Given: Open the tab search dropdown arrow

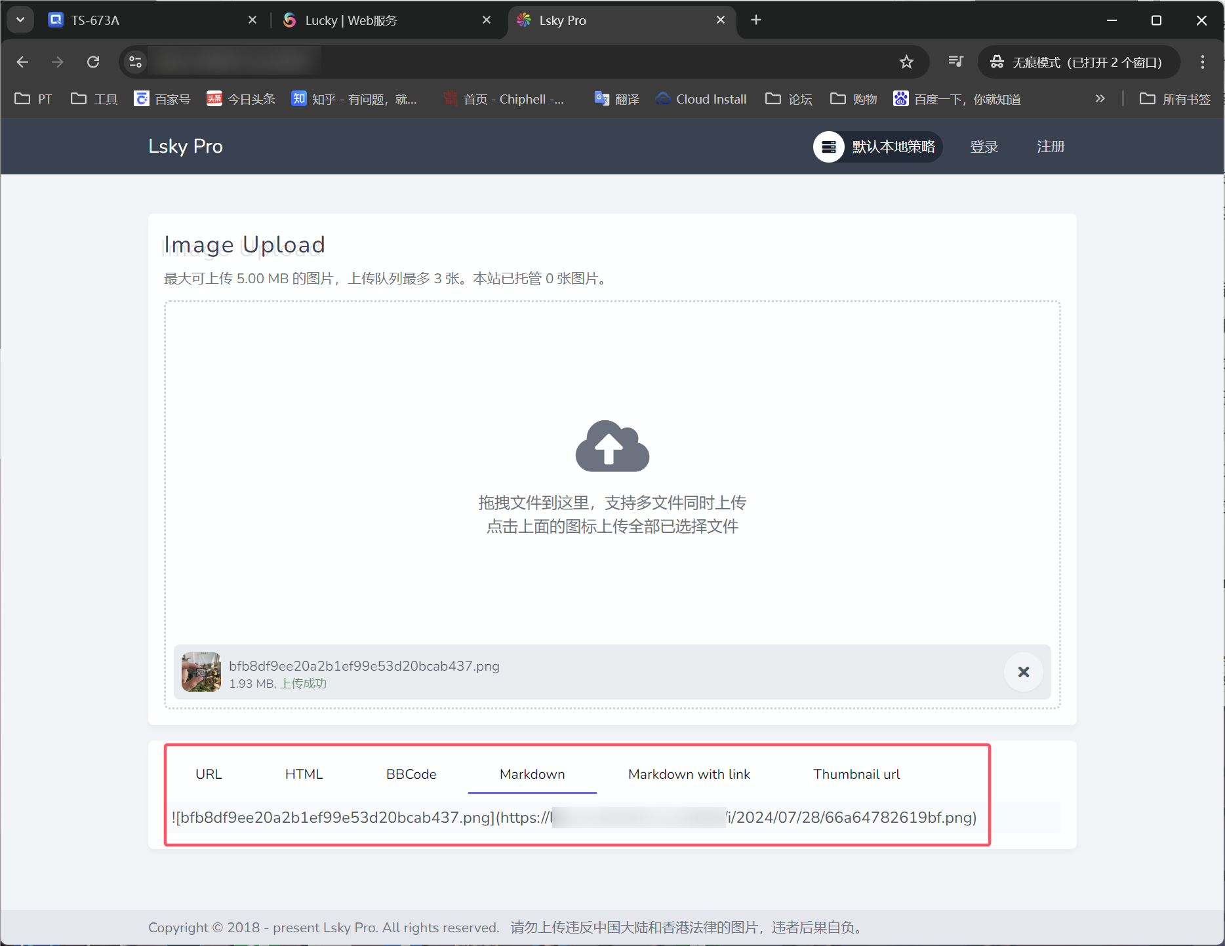Looking at the screenshot, I should point(20,20).
